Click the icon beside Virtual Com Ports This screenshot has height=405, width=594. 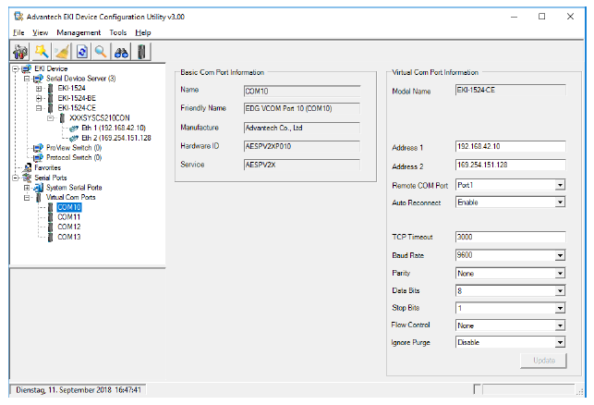(38, 197)
